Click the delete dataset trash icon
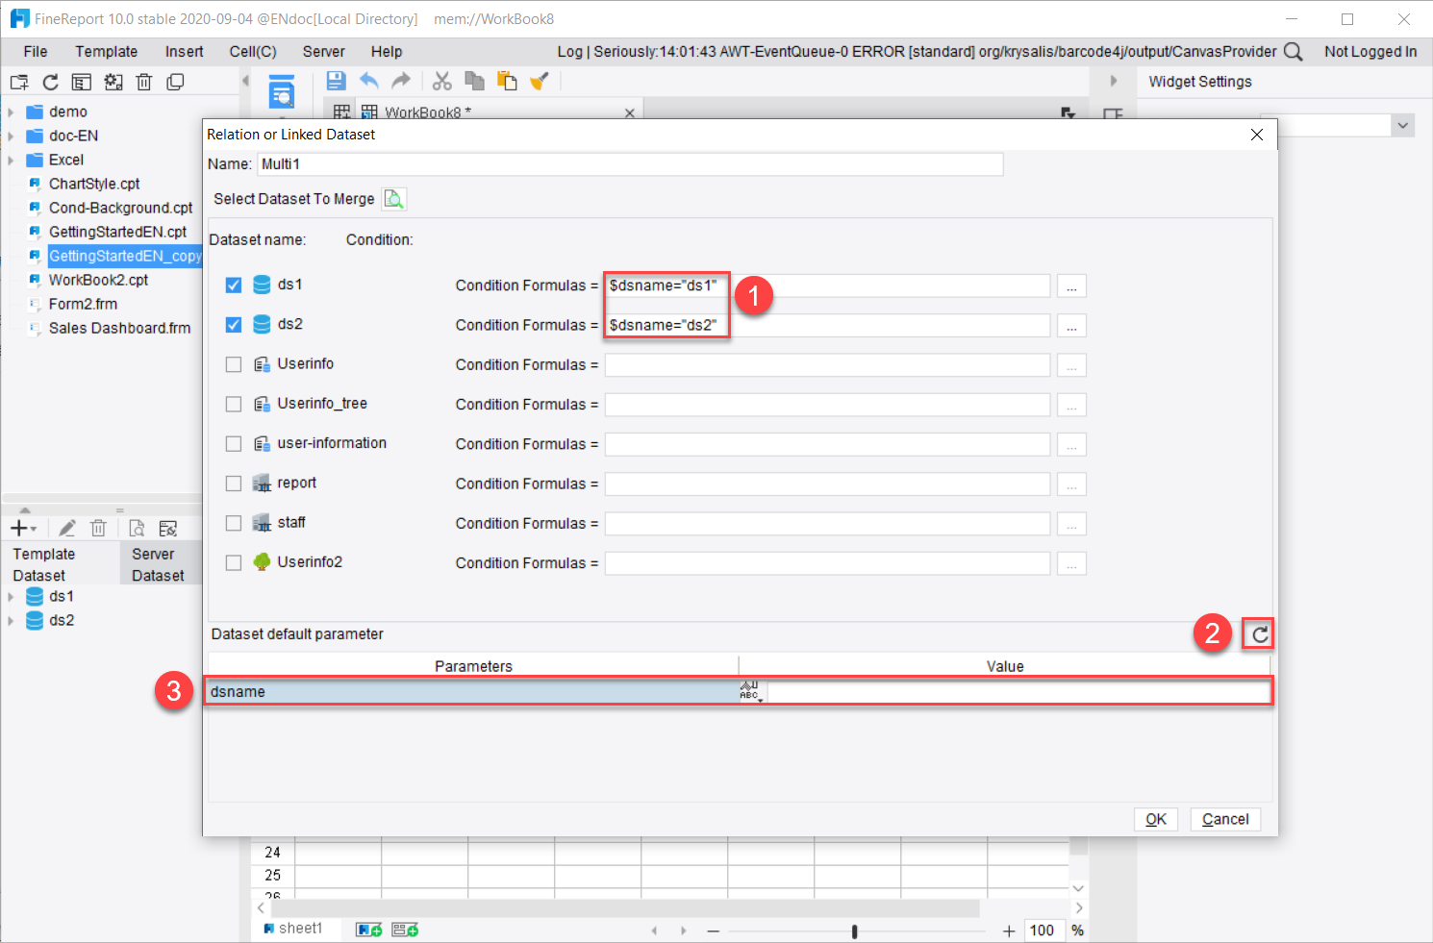Viewport: 1433px width, 943px height. 98,527
